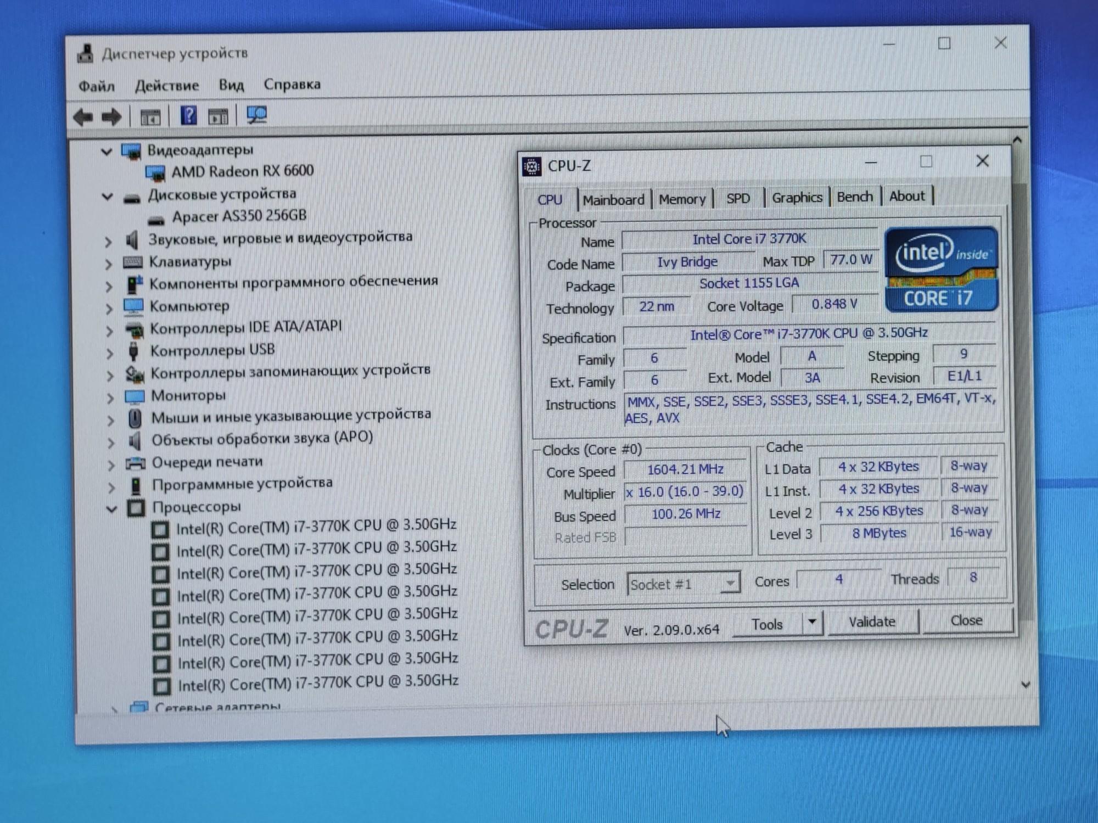1098x823 pixels.
Task: Click the Звуковые, игровые и видеоустройства speaker icon
Action: tap(132, 239)
